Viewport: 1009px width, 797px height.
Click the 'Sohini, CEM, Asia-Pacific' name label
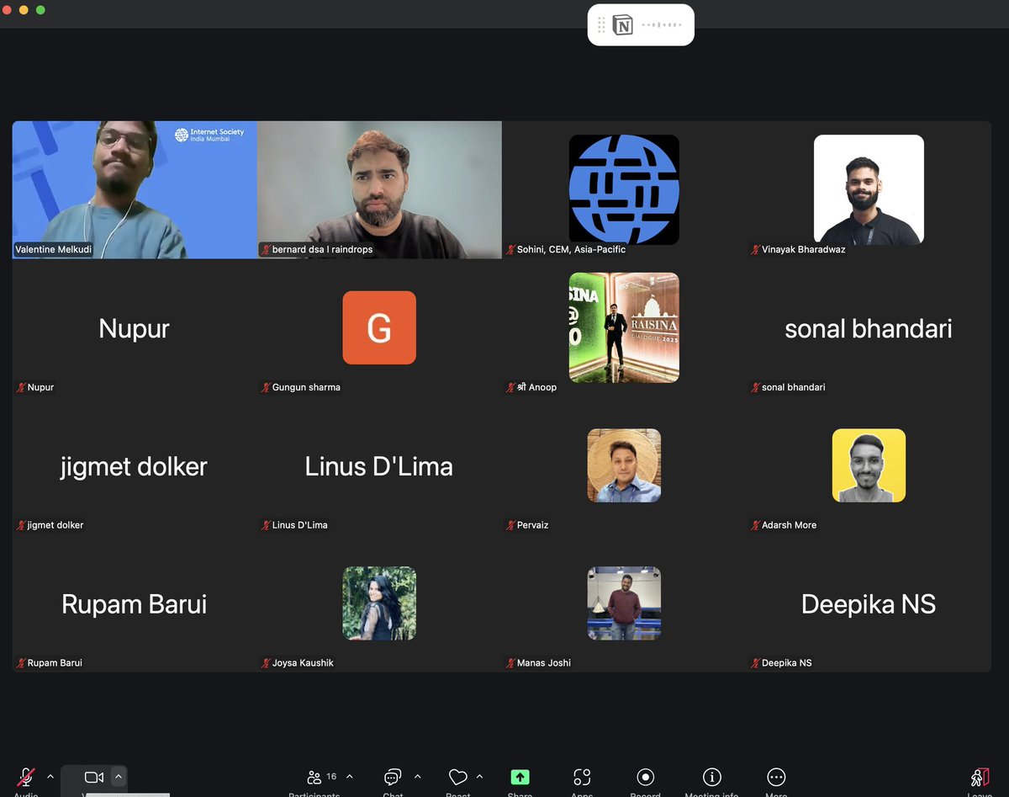point(571,249)
